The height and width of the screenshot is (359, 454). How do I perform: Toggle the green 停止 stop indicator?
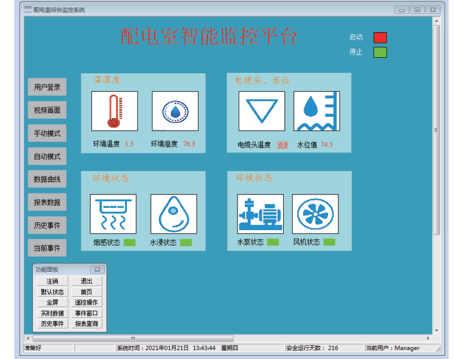coord(380,52)
